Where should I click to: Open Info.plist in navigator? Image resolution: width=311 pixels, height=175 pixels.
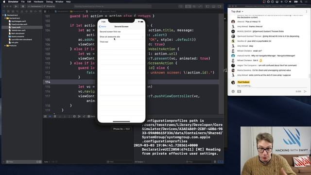coord(15,42)
